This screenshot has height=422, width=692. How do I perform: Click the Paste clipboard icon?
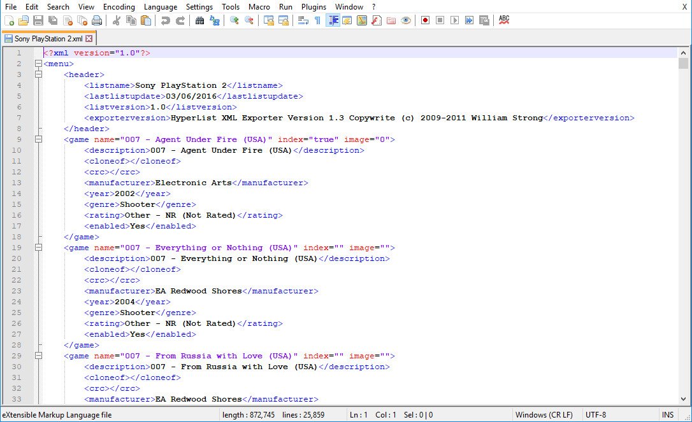tap(146, 20)
